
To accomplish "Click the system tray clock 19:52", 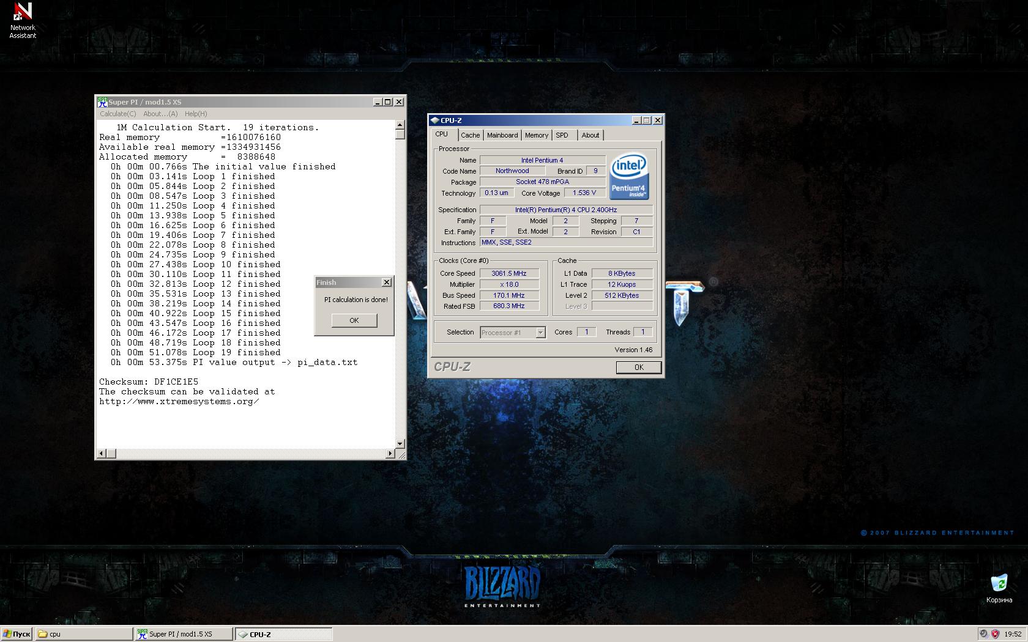I will [1013, 634].
